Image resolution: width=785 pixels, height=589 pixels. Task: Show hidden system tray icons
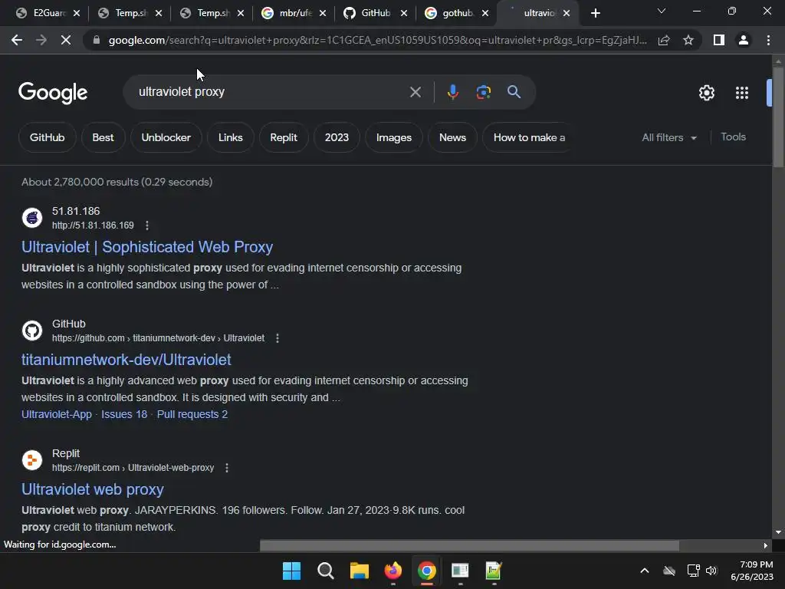tap(645, 571)
